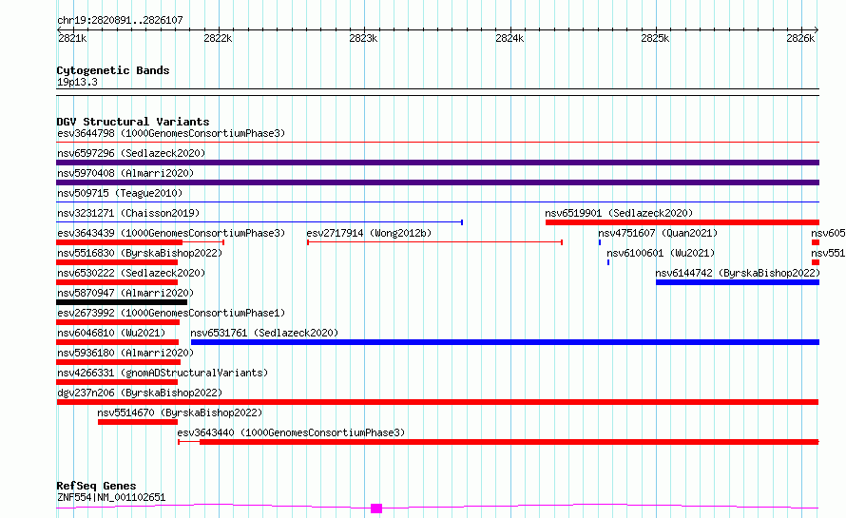846x518 pixels.
Task: Click the nsv4266331 (gnomADStructuralVariants) label
Action: (x=163, y=373)
